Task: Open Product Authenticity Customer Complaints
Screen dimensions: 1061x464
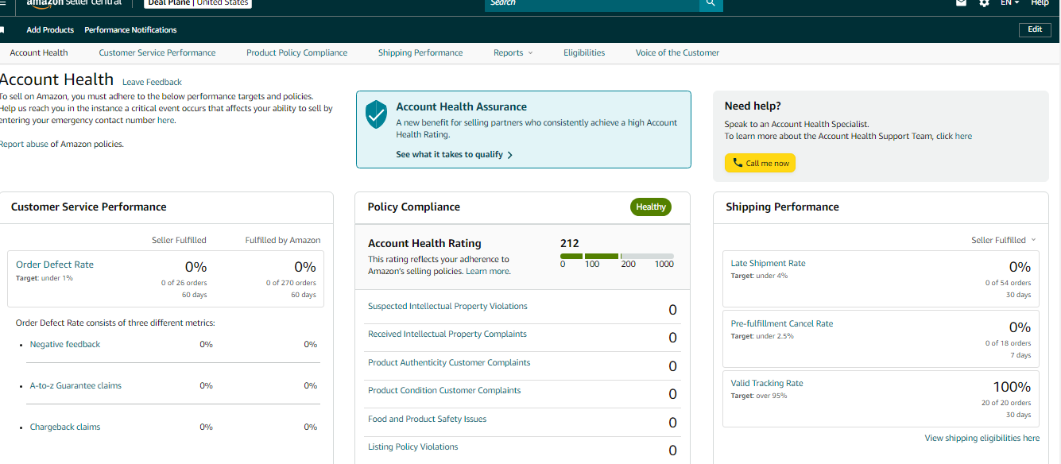Action: 449,363
